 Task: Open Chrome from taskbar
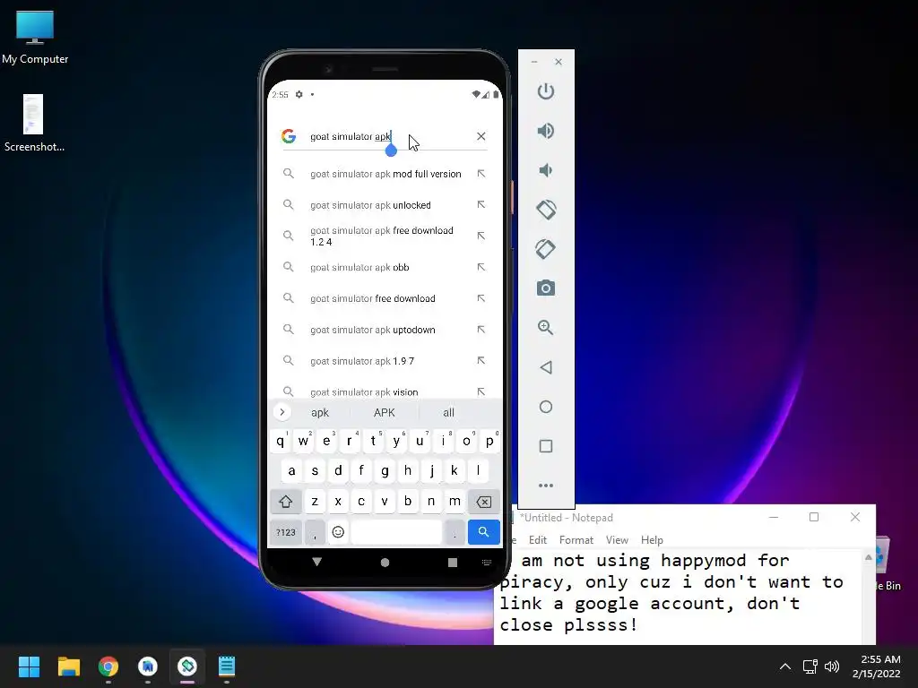pyautogui.click(x=108, y=666)
